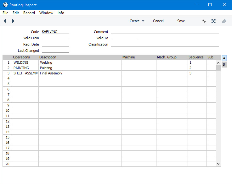Select row number 1 header
232x184 pixels.
[x=8, y=62]
